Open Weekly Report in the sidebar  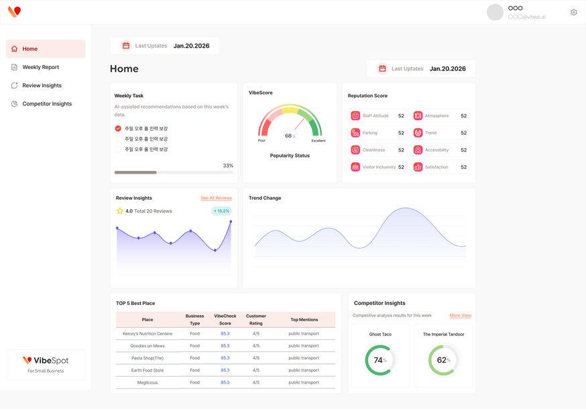point(46,67)
